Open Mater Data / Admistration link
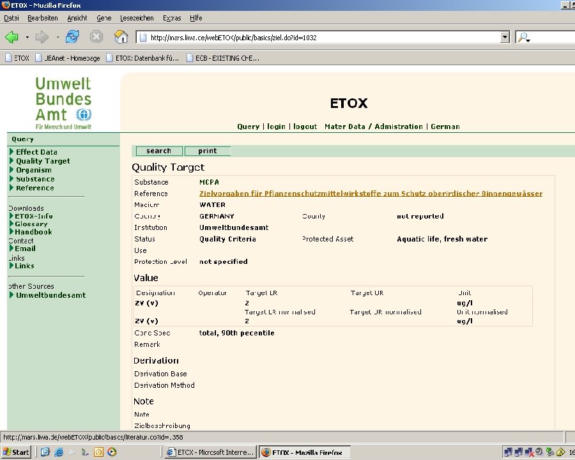The width and height of the screenshot is (575, 460). 374,126
